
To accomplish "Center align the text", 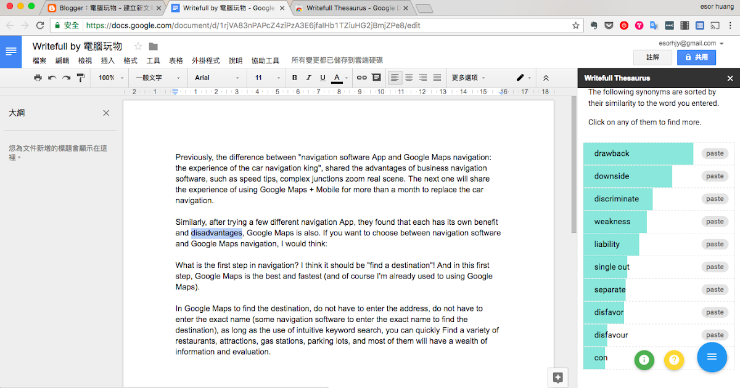I will (x=409, y=78).
